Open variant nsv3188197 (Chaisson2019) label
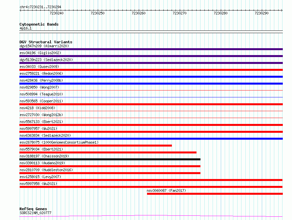 [x=44, y=156]
